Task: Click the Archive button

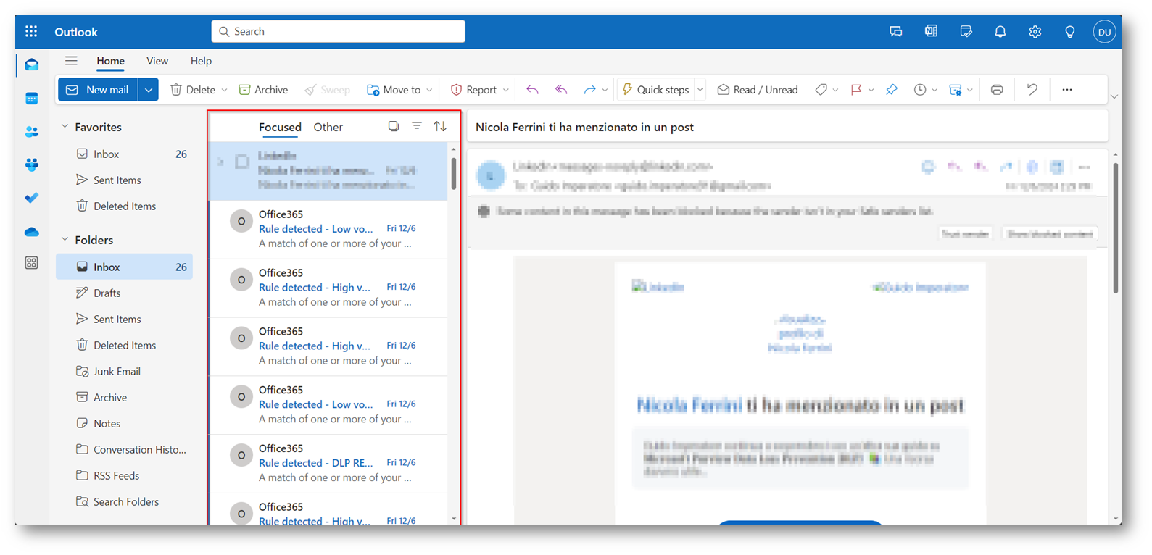Action: 263,90
